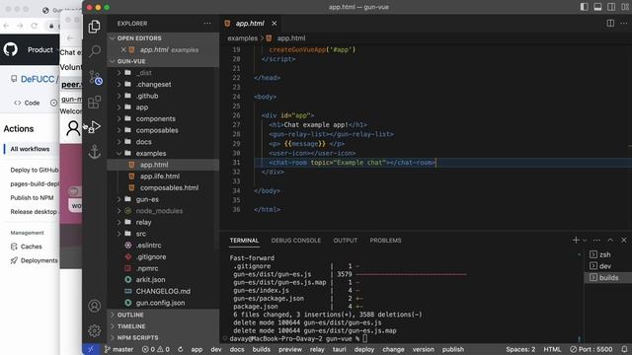Close app.html in Open Editors list
This screenshot has width=632, height=355.
pyautogui.click(x=123, y=50)
